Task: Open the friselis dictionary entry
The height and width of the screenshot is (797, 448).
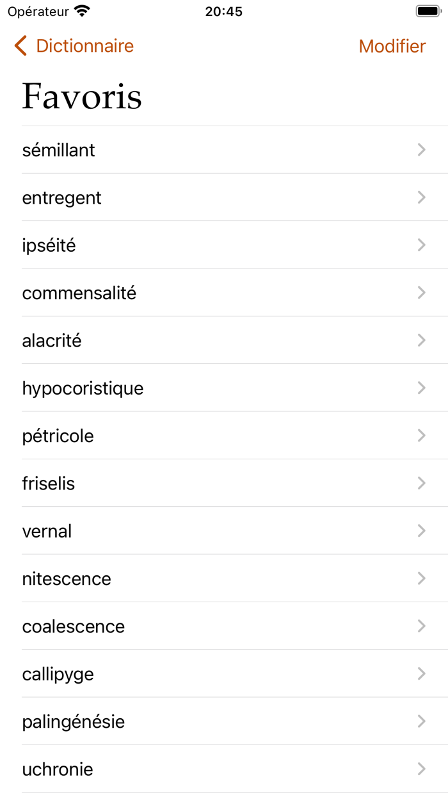Action: click(192, 483)
